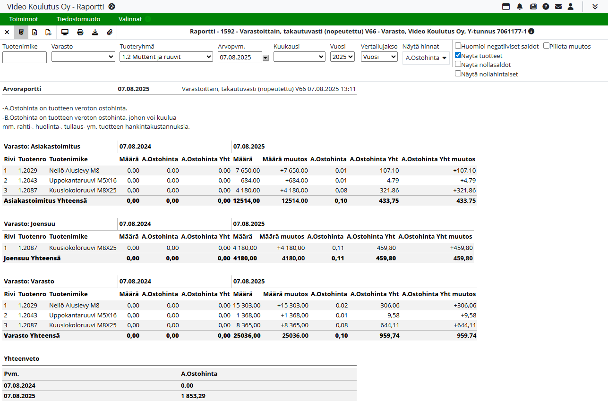The height and width of the screenshot is (415, 608).
Task: Click the download icon in toolbar
Action: (x=95, y=33)
